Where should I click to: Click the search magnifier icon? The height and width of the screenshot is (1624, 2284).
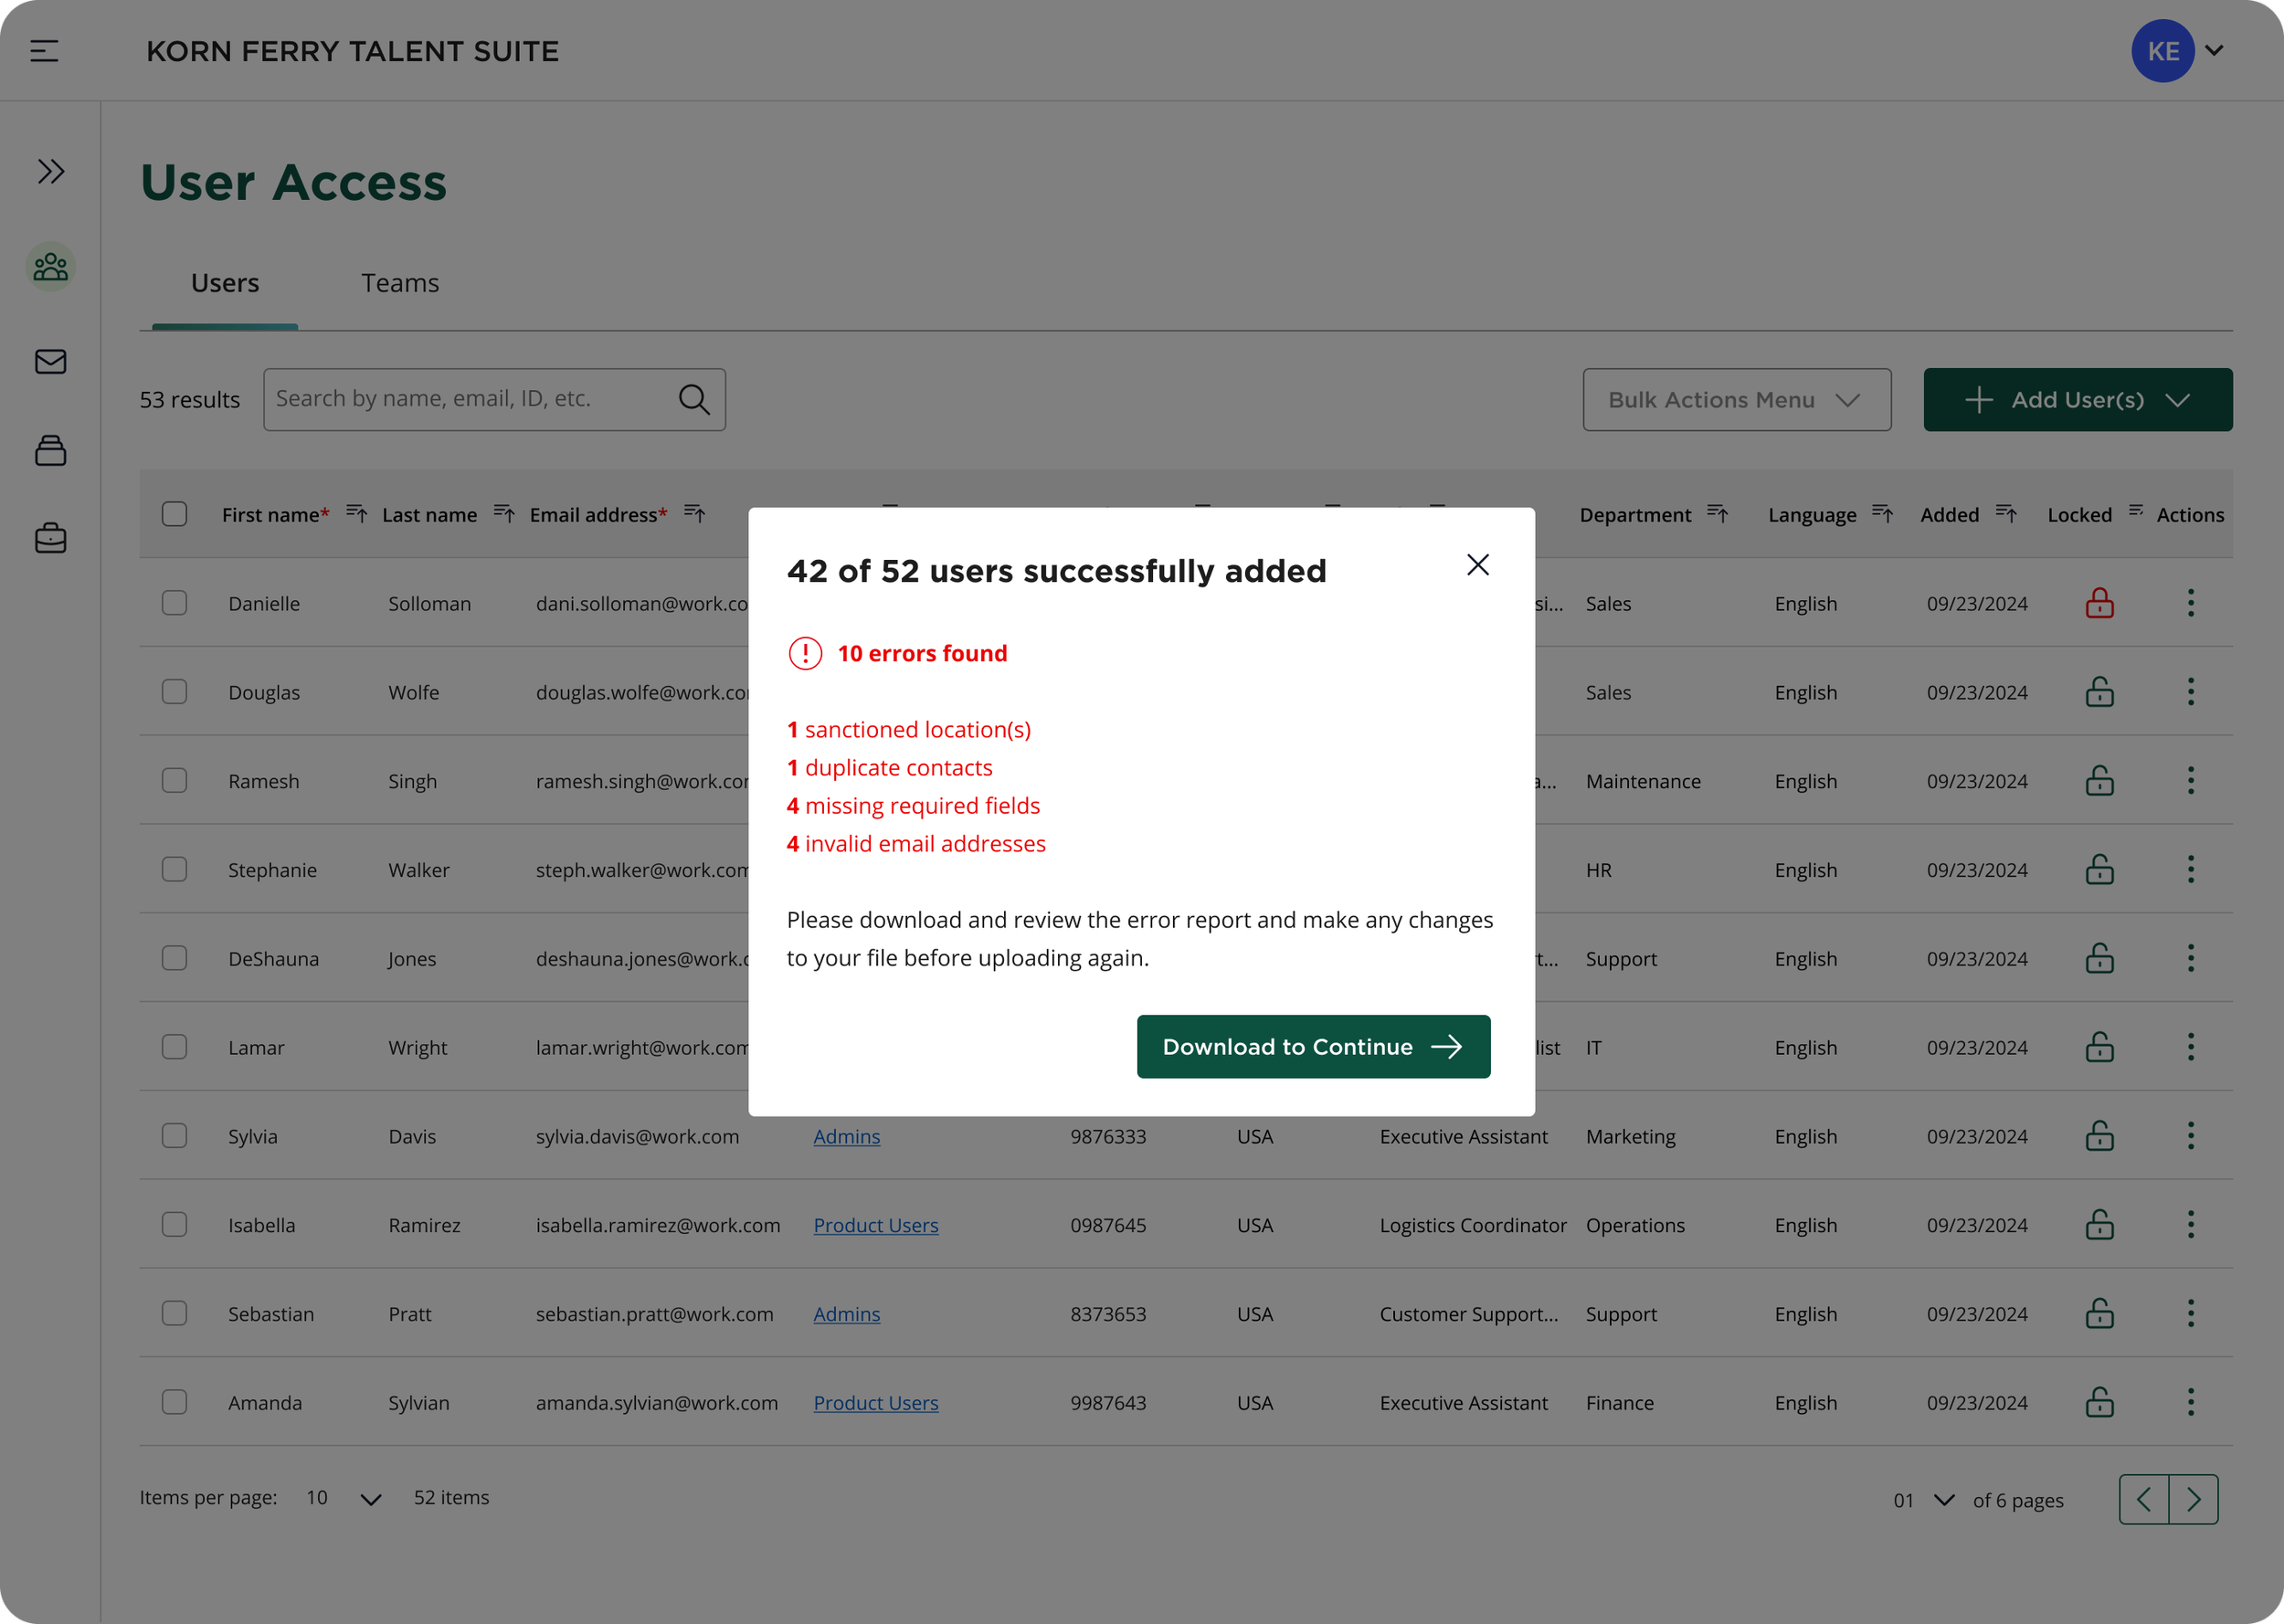[694, 399]
